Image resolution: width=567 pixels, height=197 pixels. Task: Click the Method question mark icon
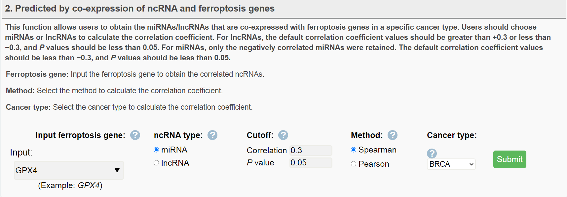pos(393,135)
